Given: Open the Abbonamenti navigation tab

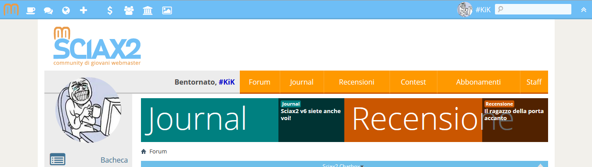Looking at the screenshot, I should pos(478,82).
